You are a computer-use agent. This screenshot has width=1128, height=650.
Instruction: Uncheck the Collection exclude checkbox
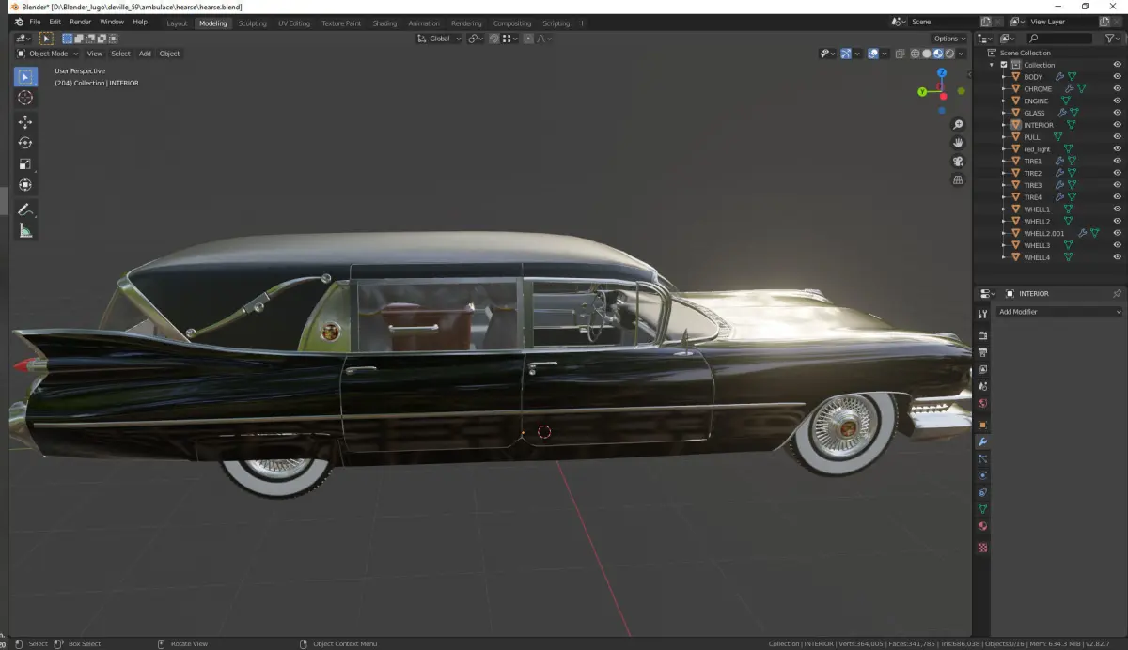point(1004,65)
